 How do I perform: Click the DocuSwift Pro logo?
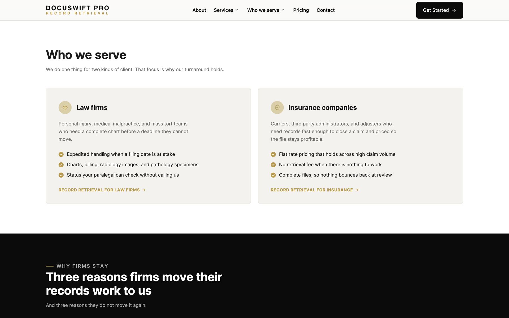tap(77, 10)
